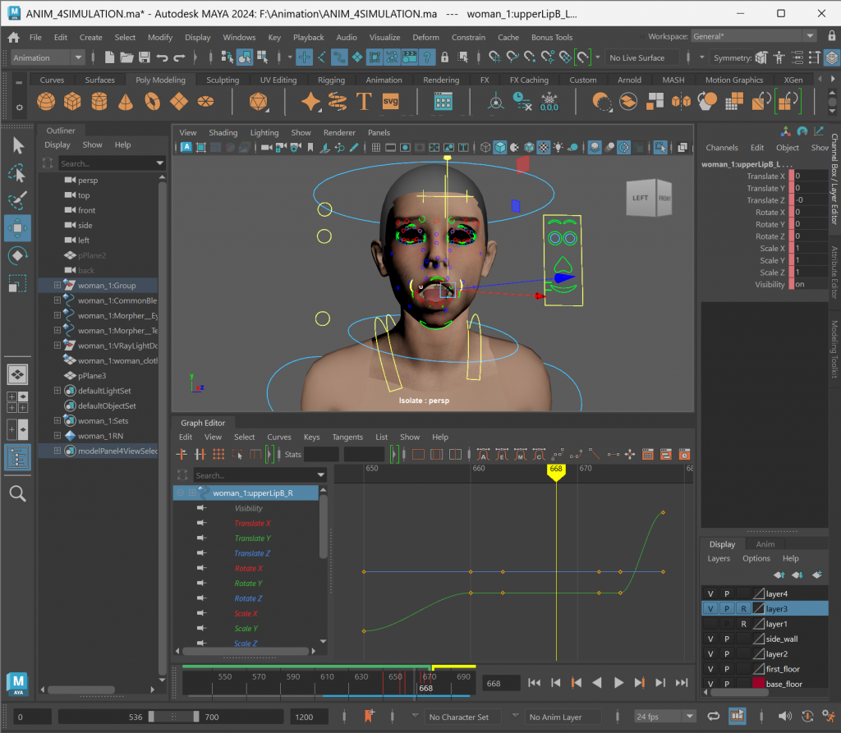Toggle the V box for layer1
841x733 pixels.
coord(710,624)
